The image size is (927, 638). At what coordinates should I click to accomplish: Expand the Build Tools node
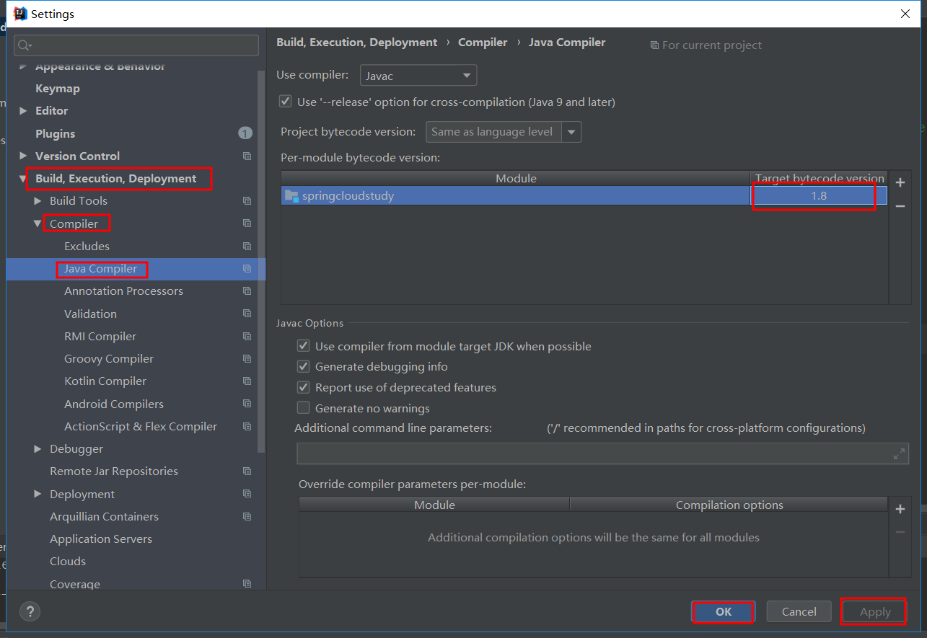coord(38,201)
